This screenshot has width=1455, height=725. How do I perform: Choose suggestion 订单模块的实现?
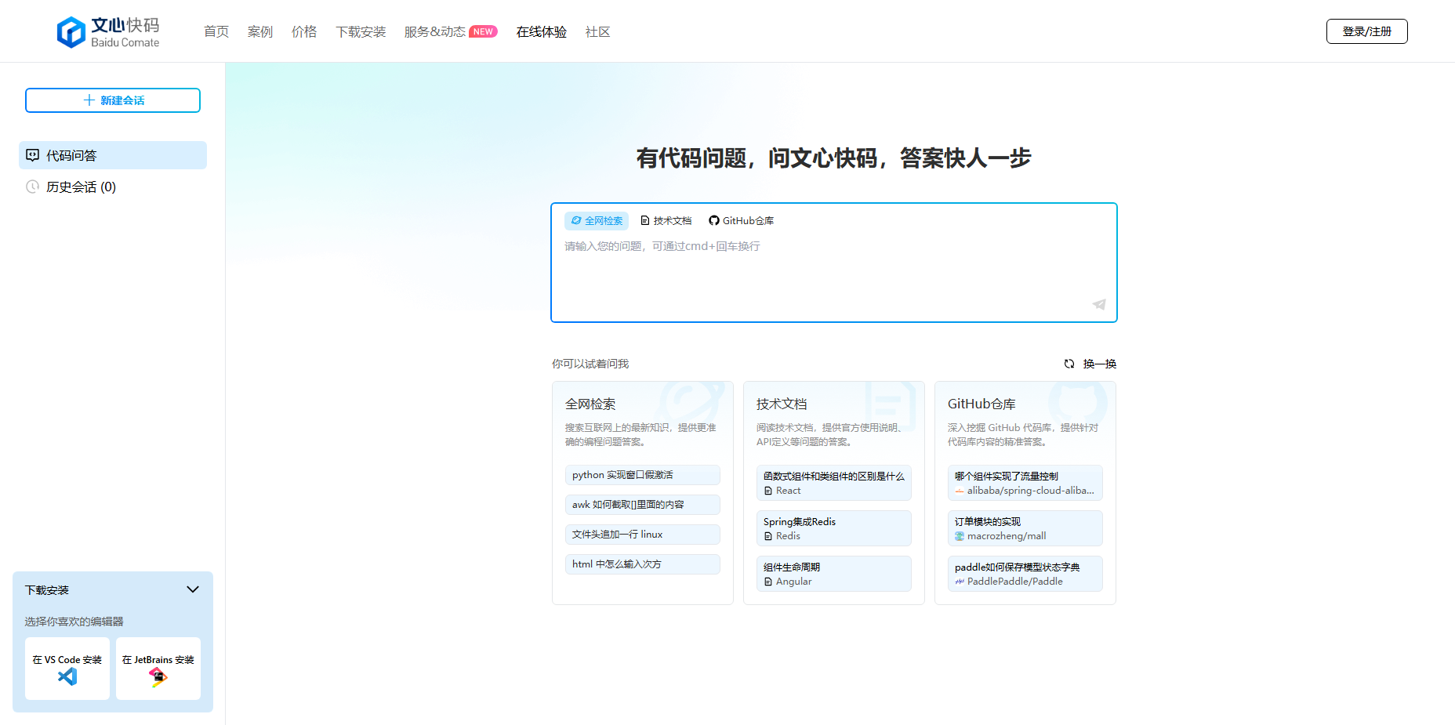pos(1025,528)
